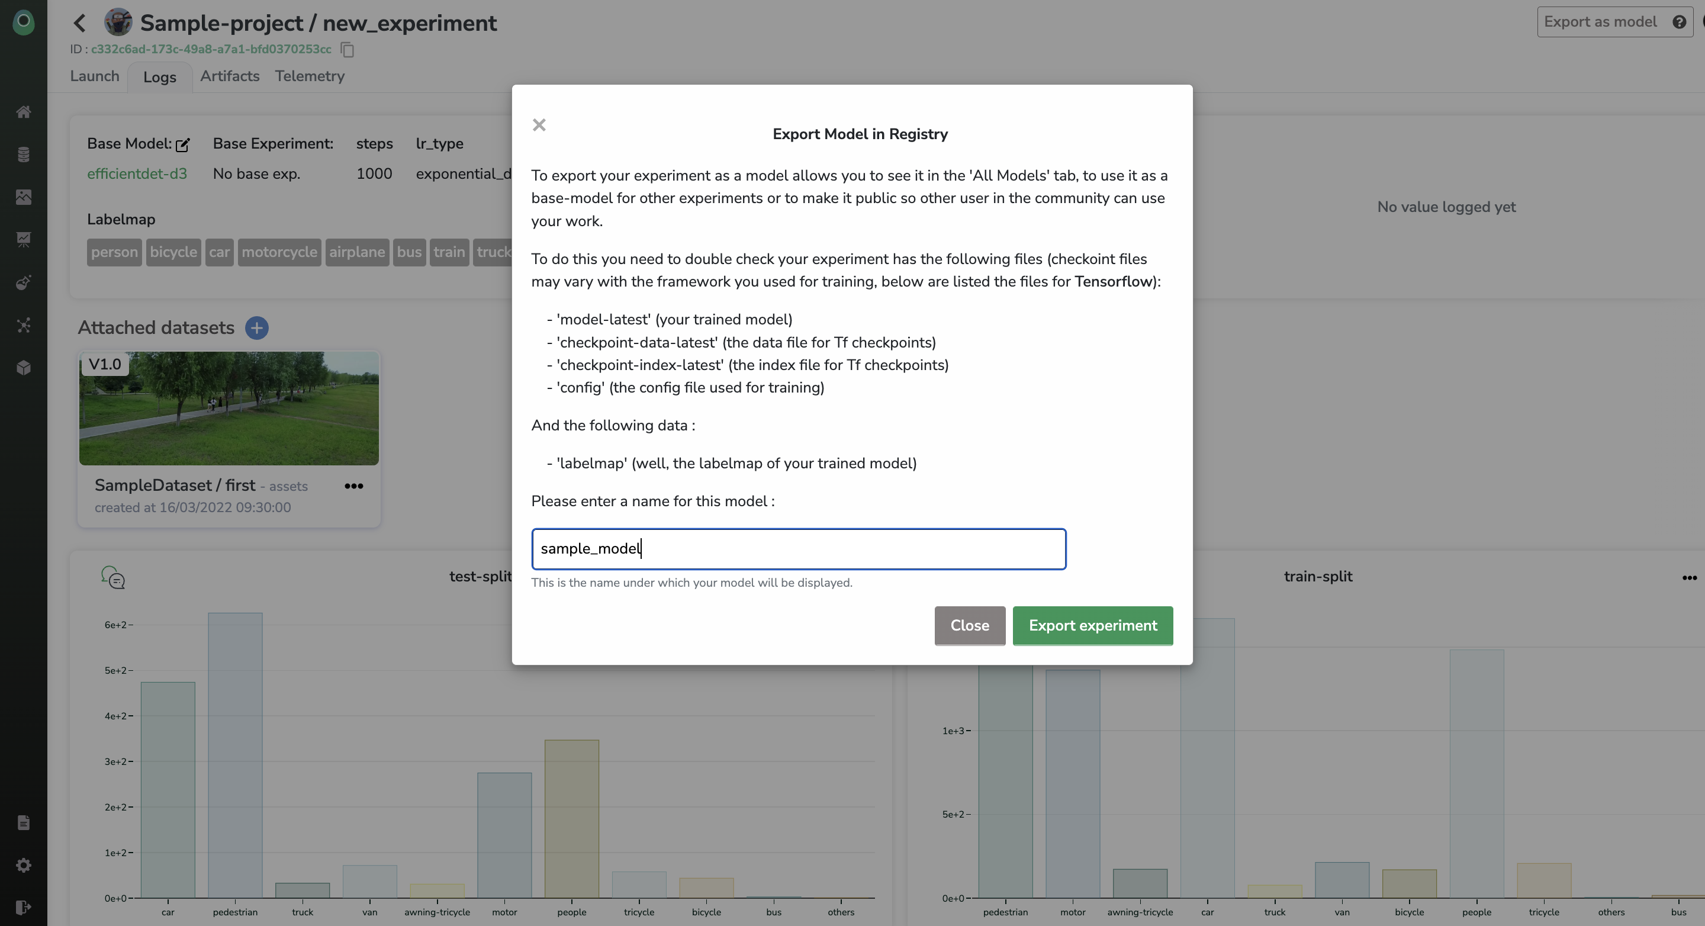Click the SampleDataset park thumbnail image
The height and width of the screenshot is (926, 1705).
coord(229,408)
